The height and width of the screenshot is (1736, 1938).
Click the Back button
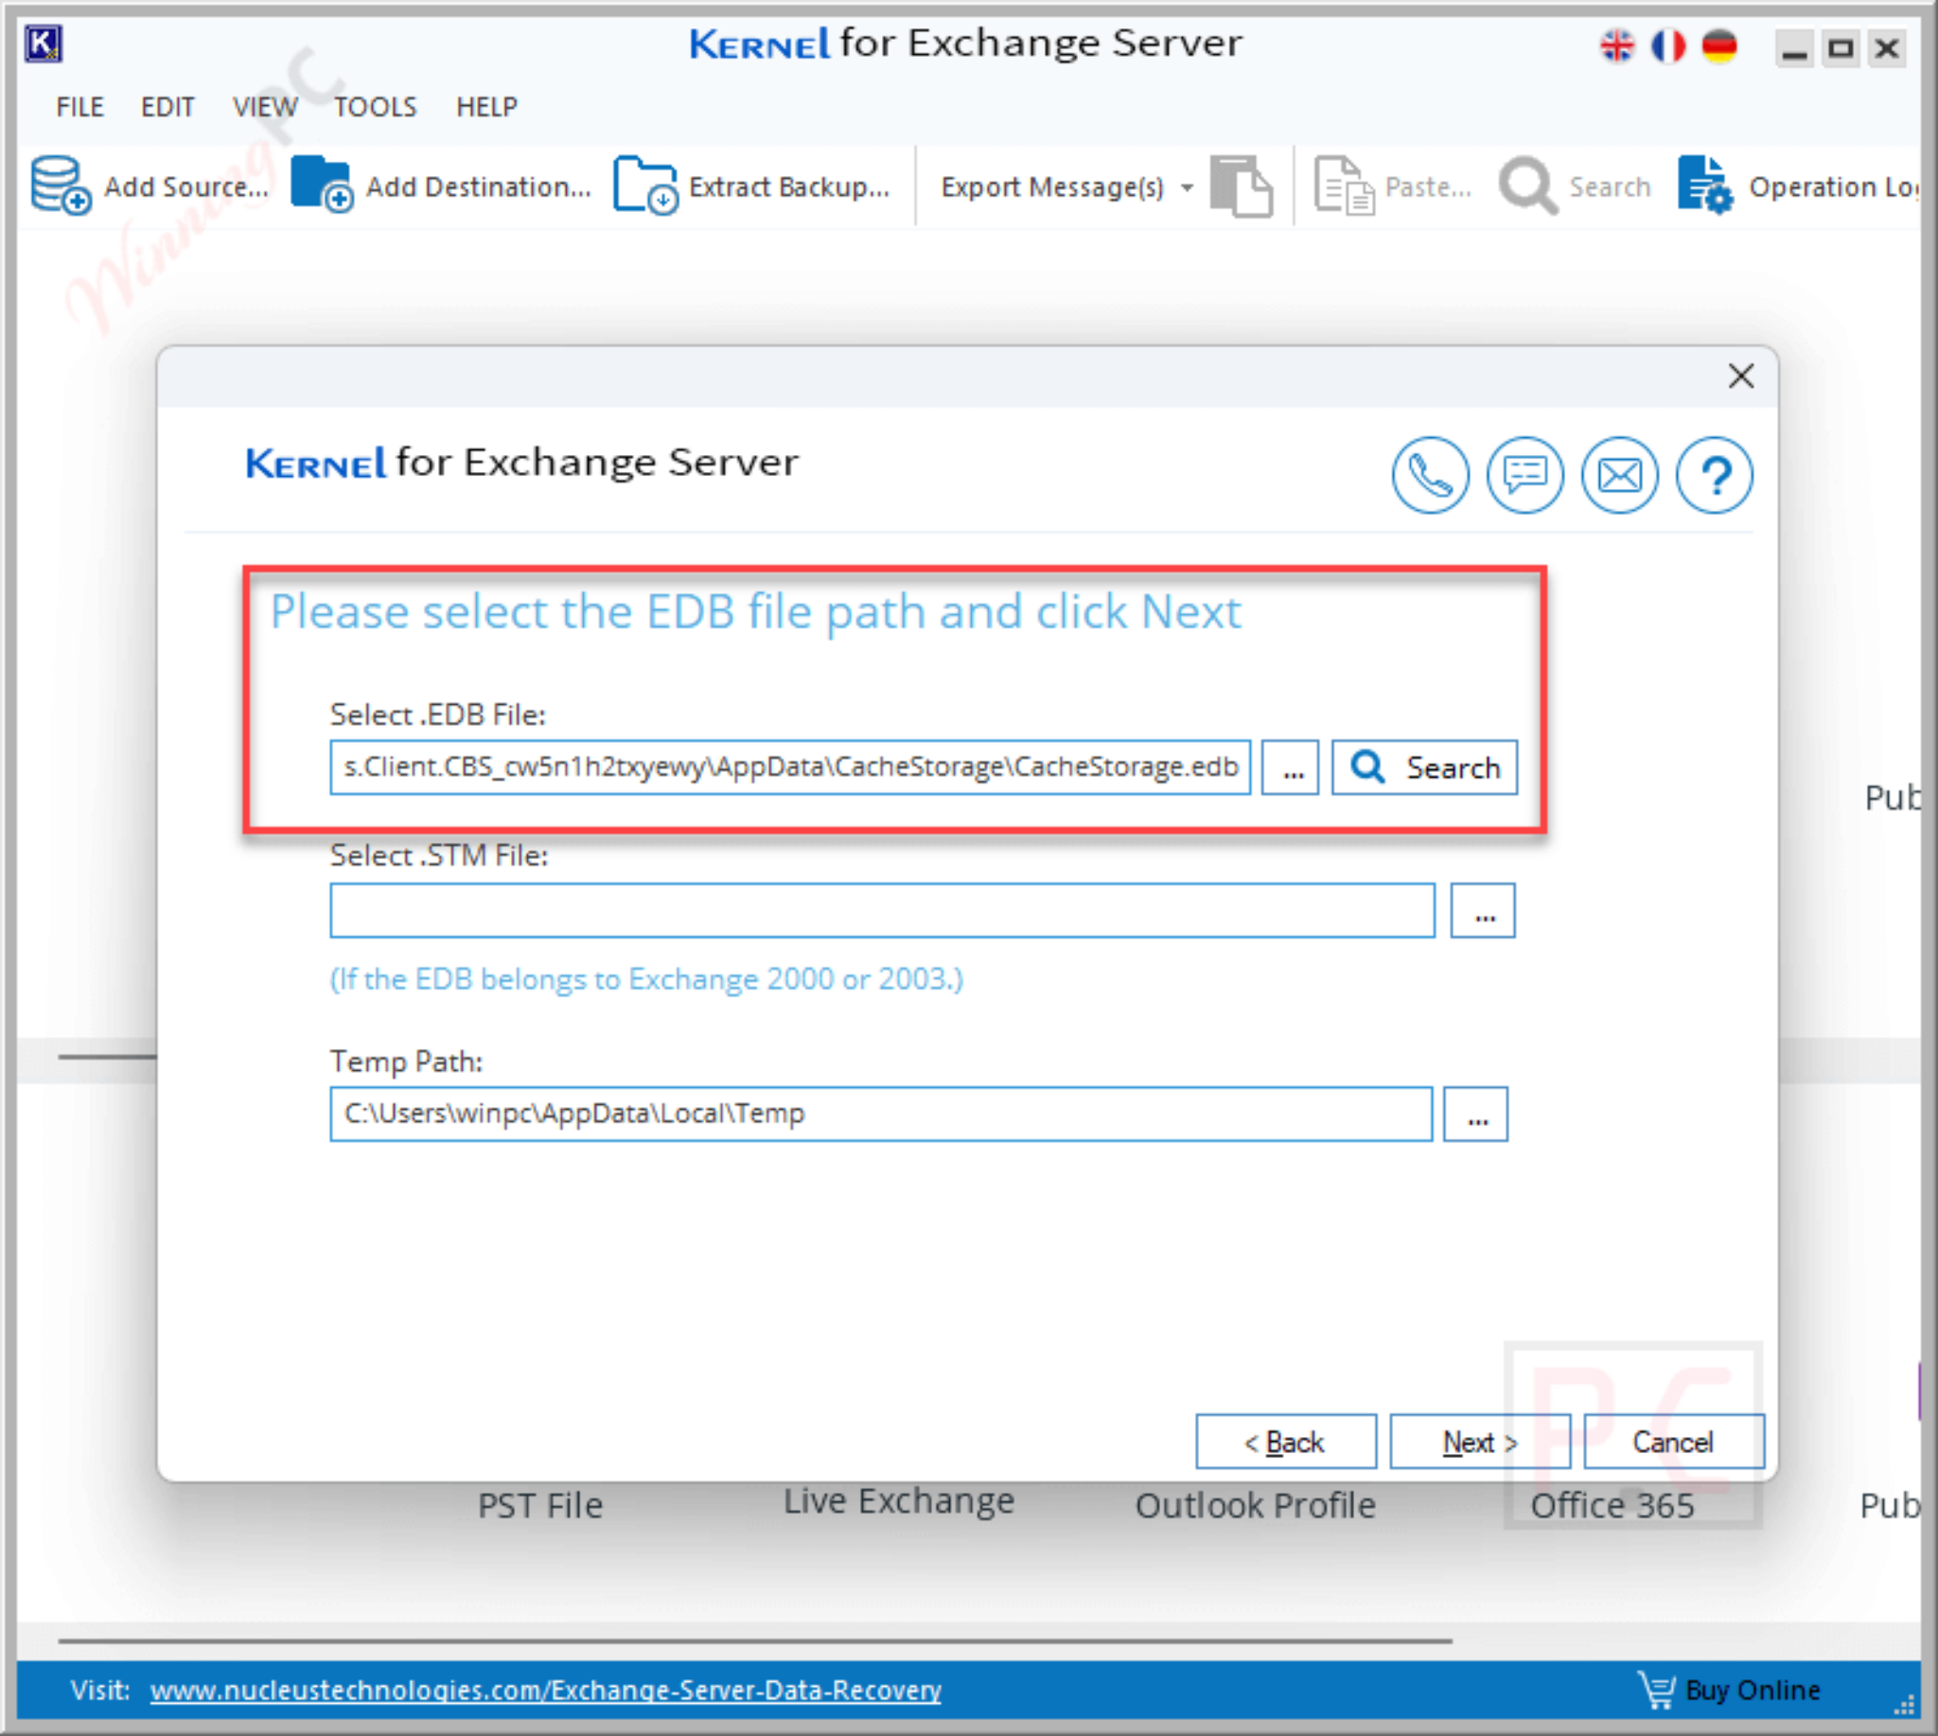1285,1441
